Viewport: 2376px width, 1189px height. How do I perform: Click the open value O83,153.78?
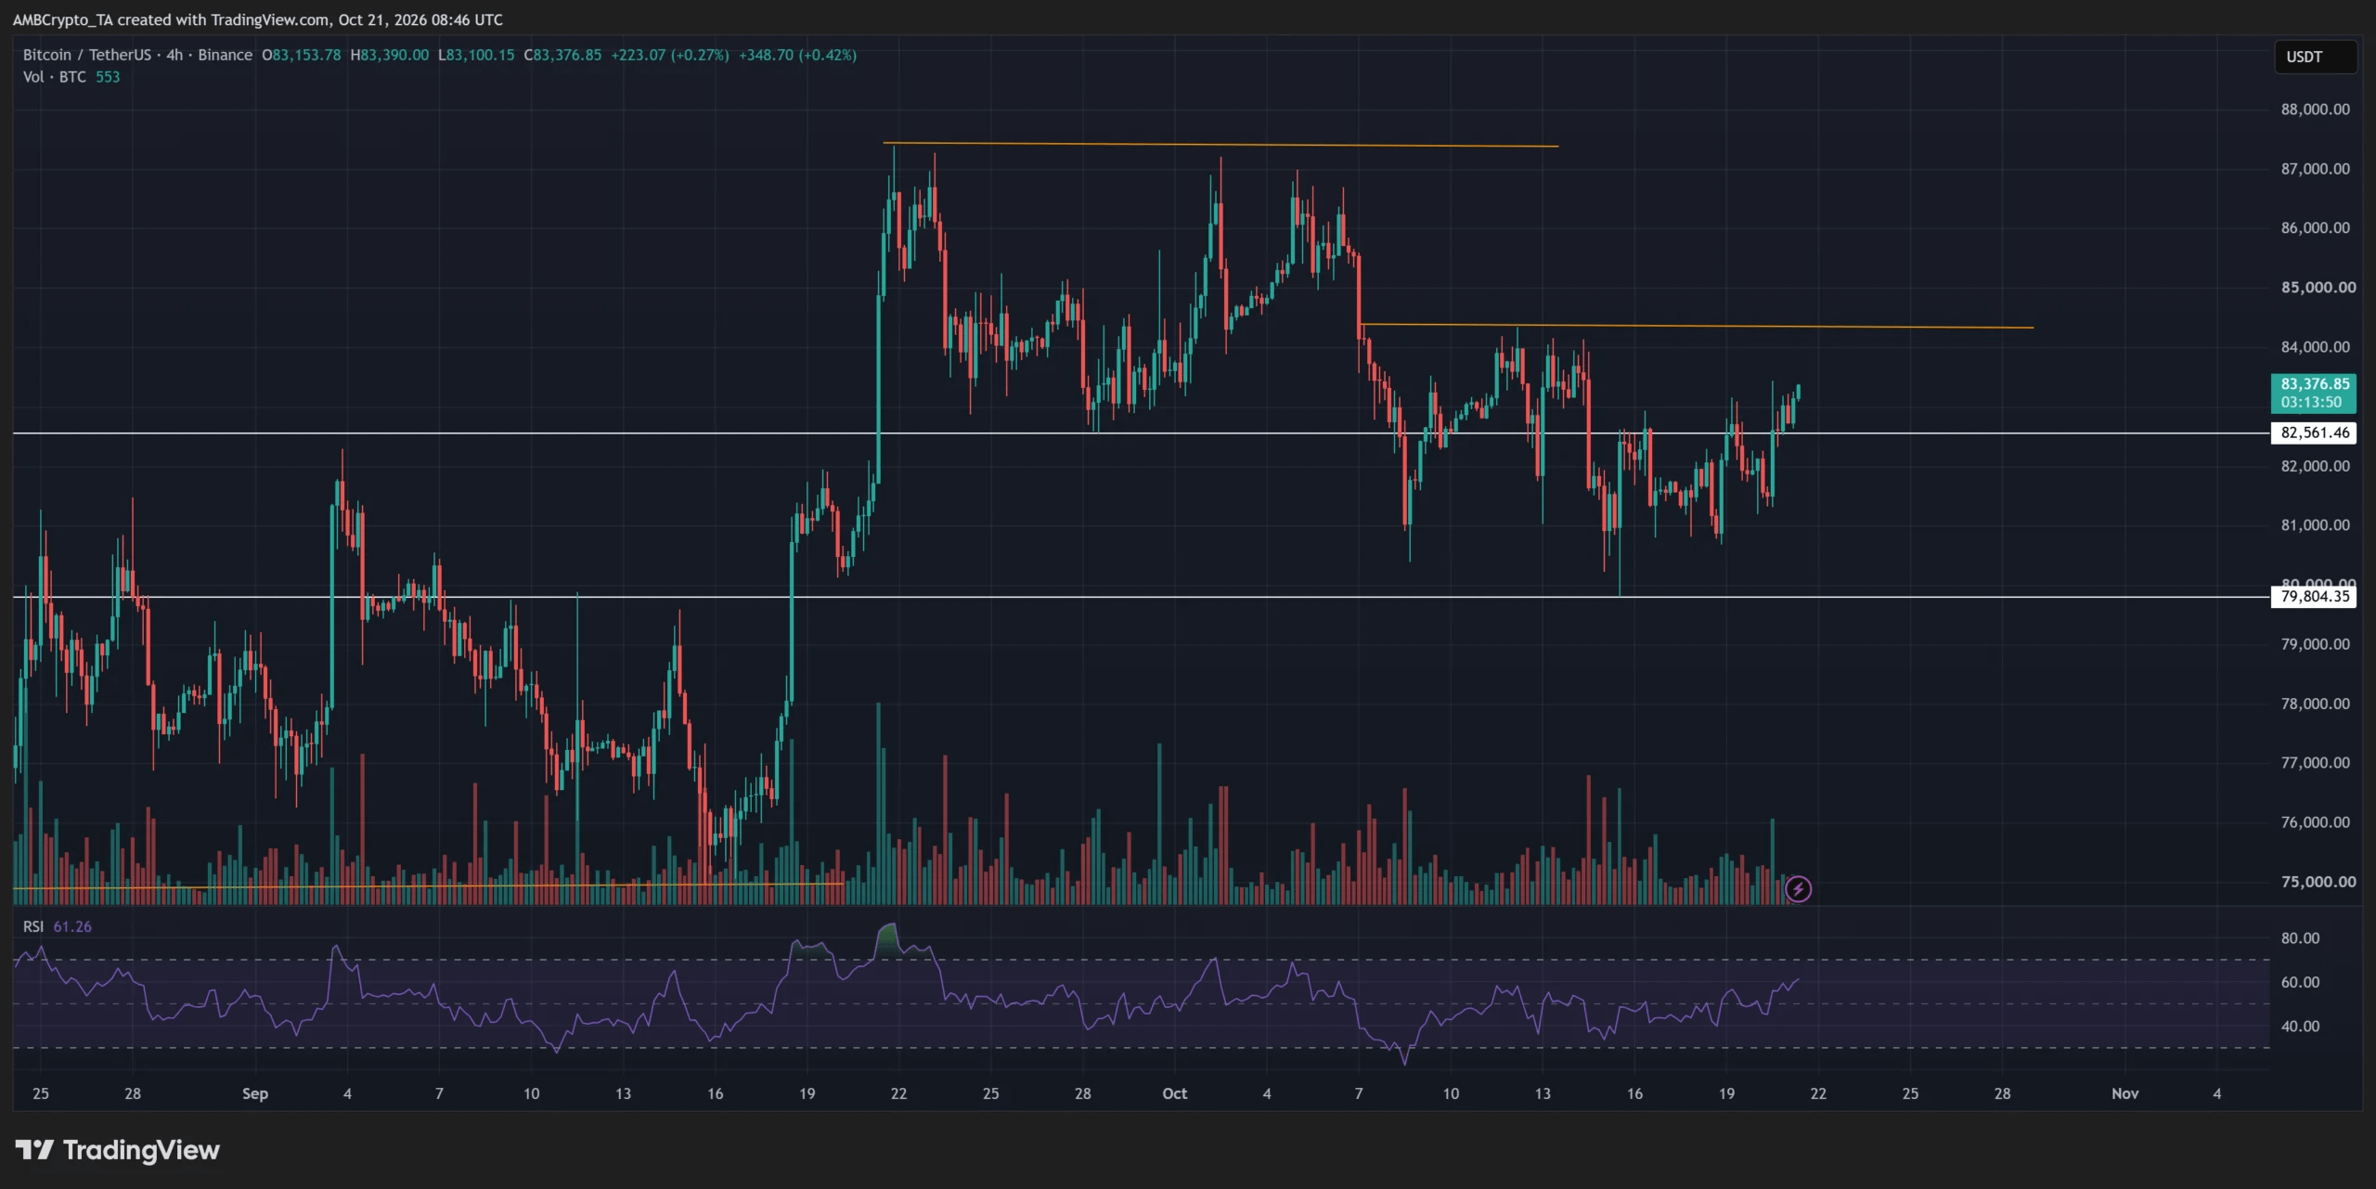pos(302,55)
